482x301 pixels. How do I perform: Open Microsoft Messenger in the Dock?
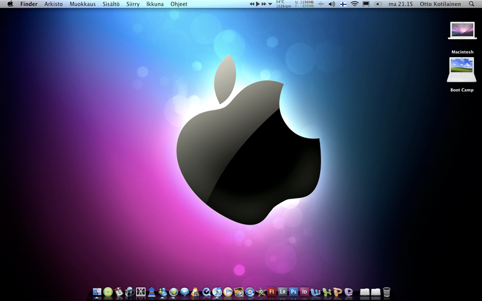click(163, 292)
